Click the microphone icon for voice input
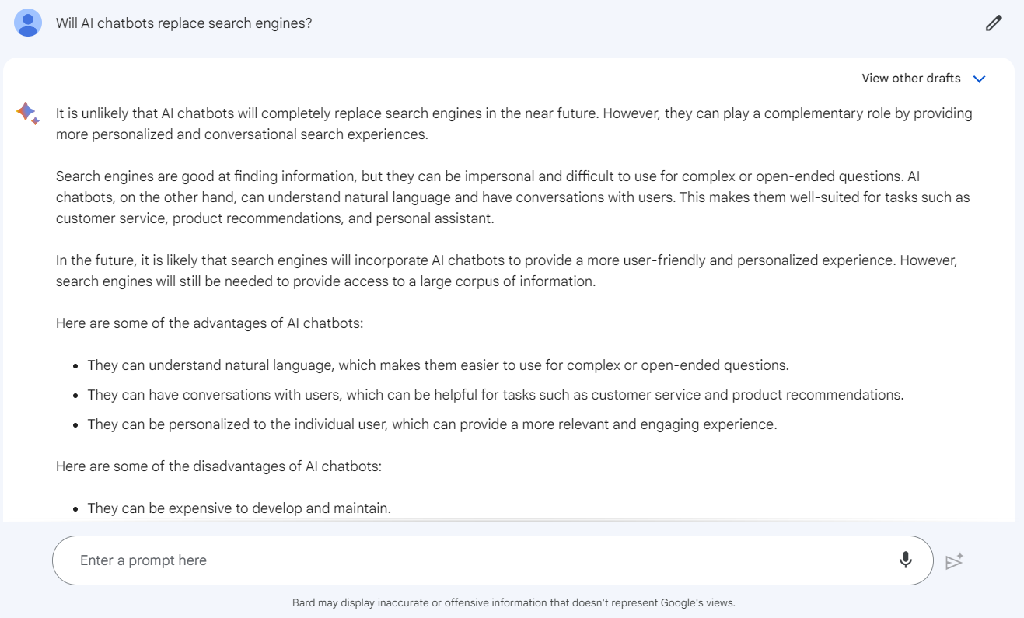Image resolution: width=1024 pixels, height=618 pixels. 905,560
